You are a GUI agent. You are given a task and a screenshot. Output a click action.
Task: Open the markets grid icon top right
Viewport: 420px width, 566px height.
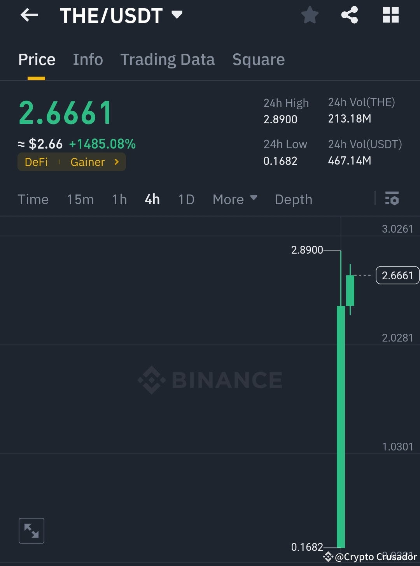(391, 15)
